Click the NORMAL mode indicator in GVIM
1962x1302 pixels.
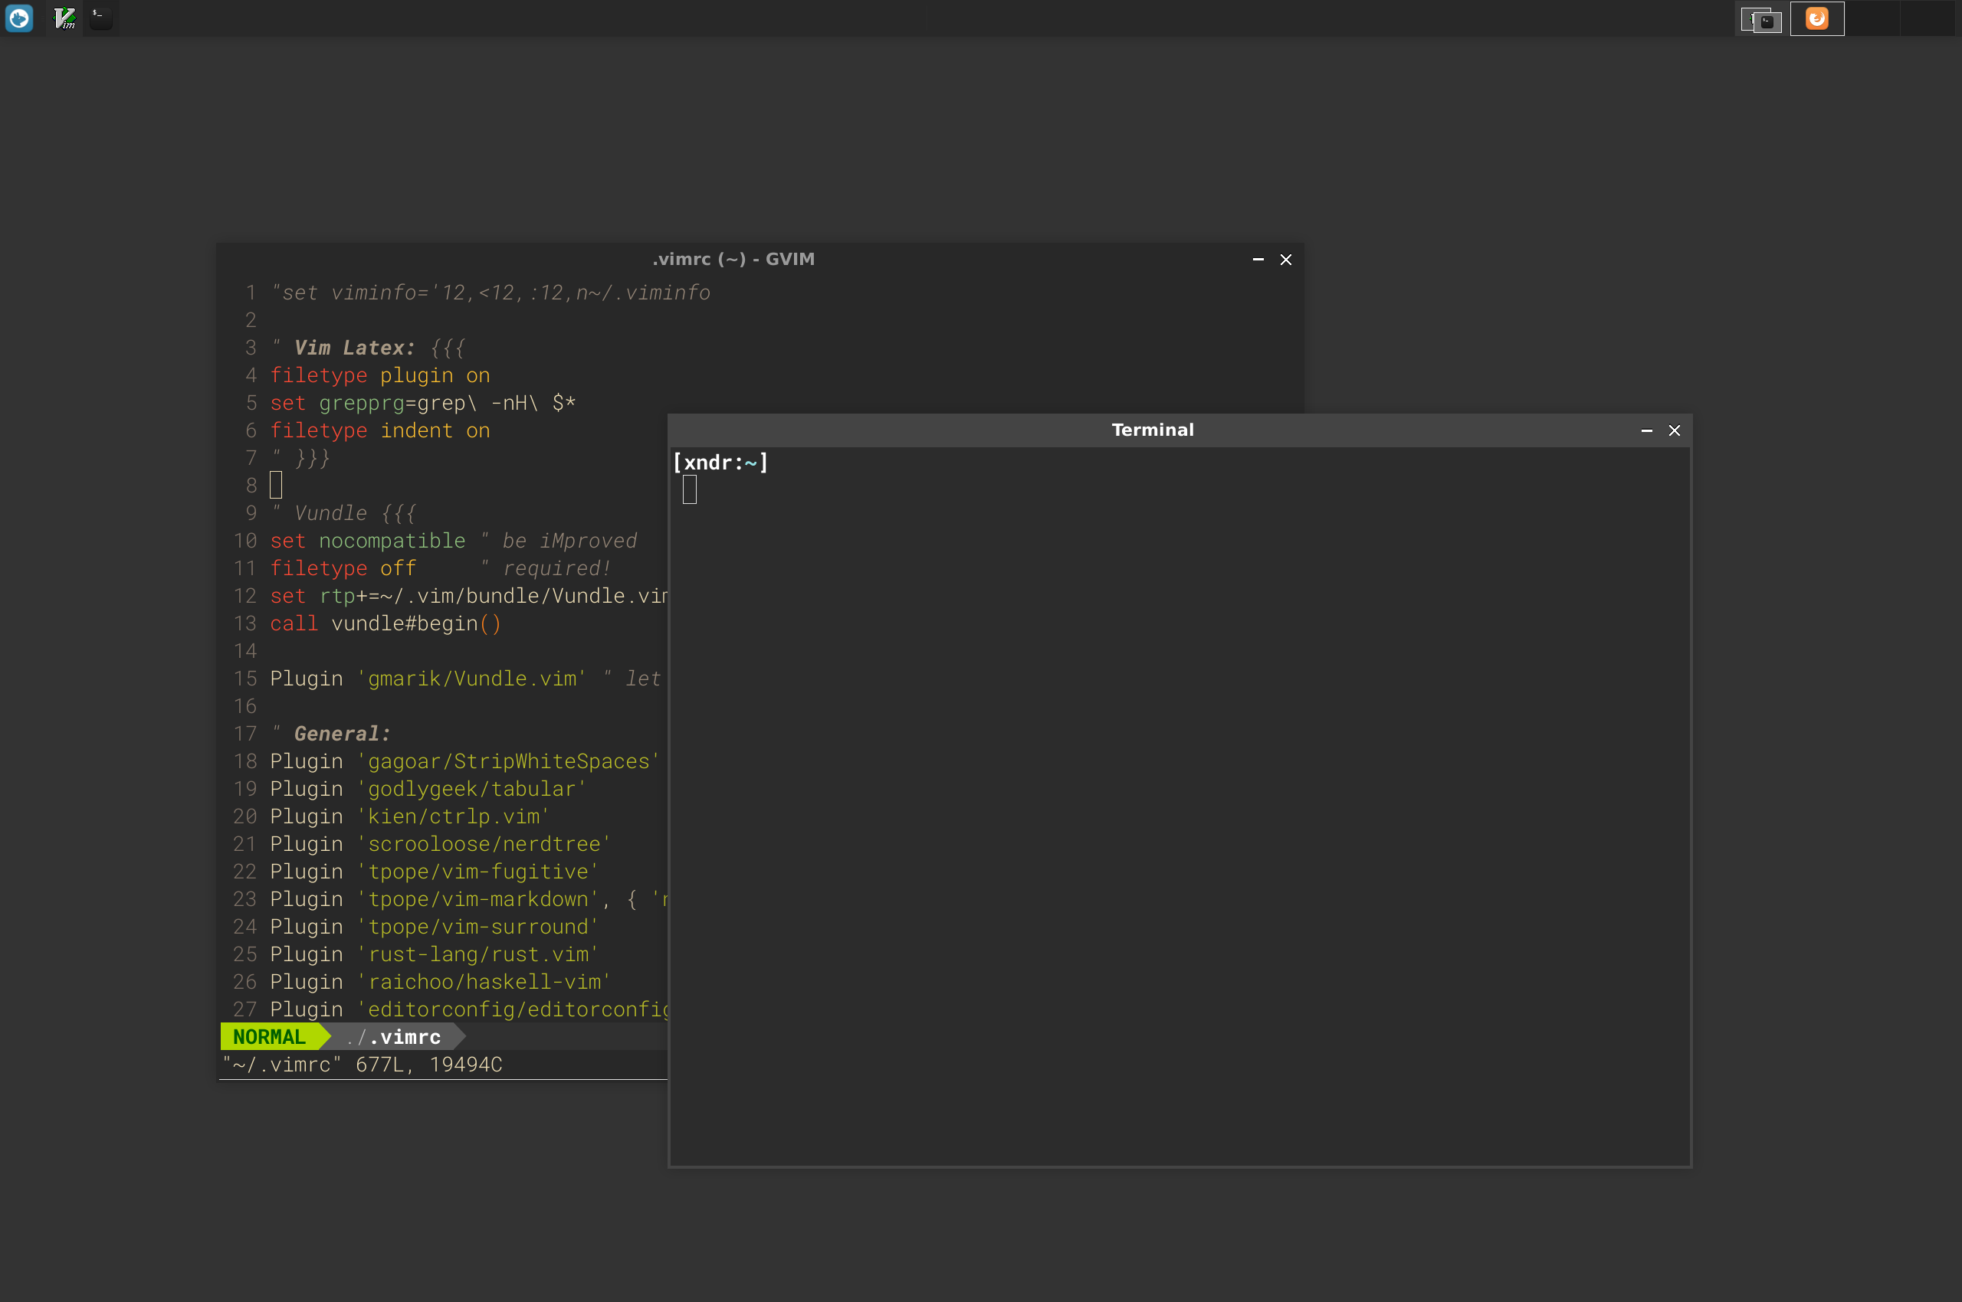268,1036
